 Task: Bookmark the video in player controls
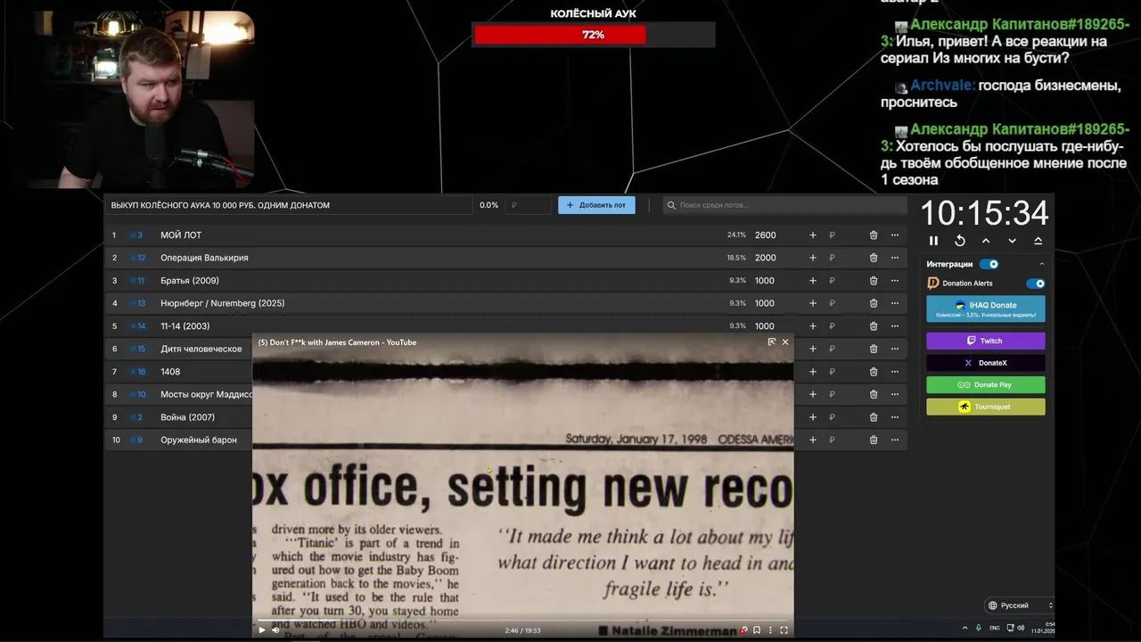click(x=757, y=630)
